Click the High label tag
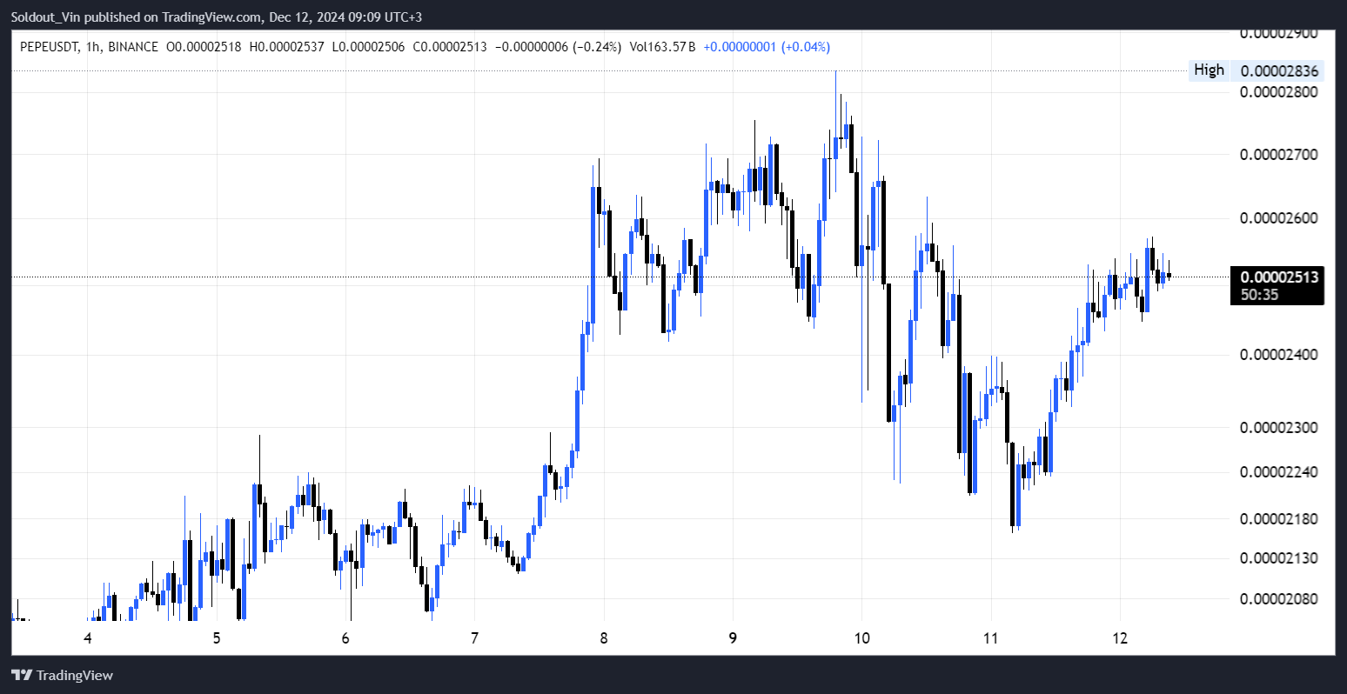This screenshot has height=694, width=1347. pyautogui.click(x=1209, y=70)
